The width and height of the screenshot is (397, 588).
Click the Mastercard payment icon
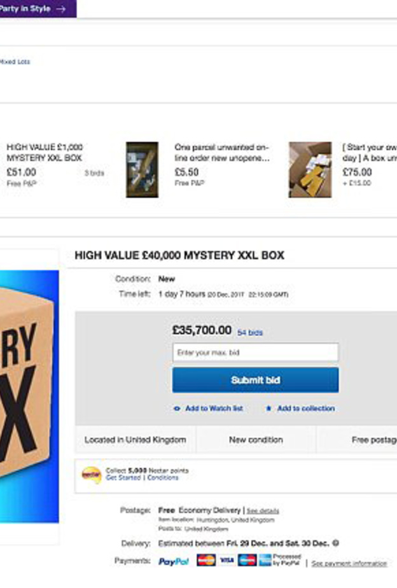205,561
